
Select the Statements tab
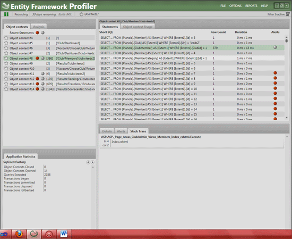click(x=110, y=27)
